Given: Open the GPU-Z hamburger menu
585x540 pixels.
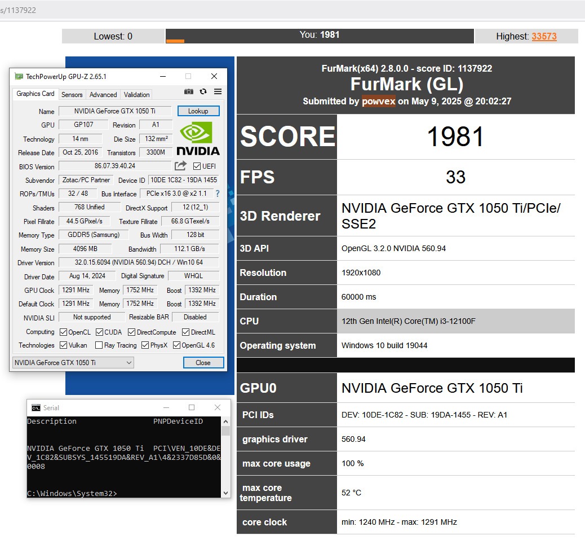Looking at the screenshot, I should point(218,91).
